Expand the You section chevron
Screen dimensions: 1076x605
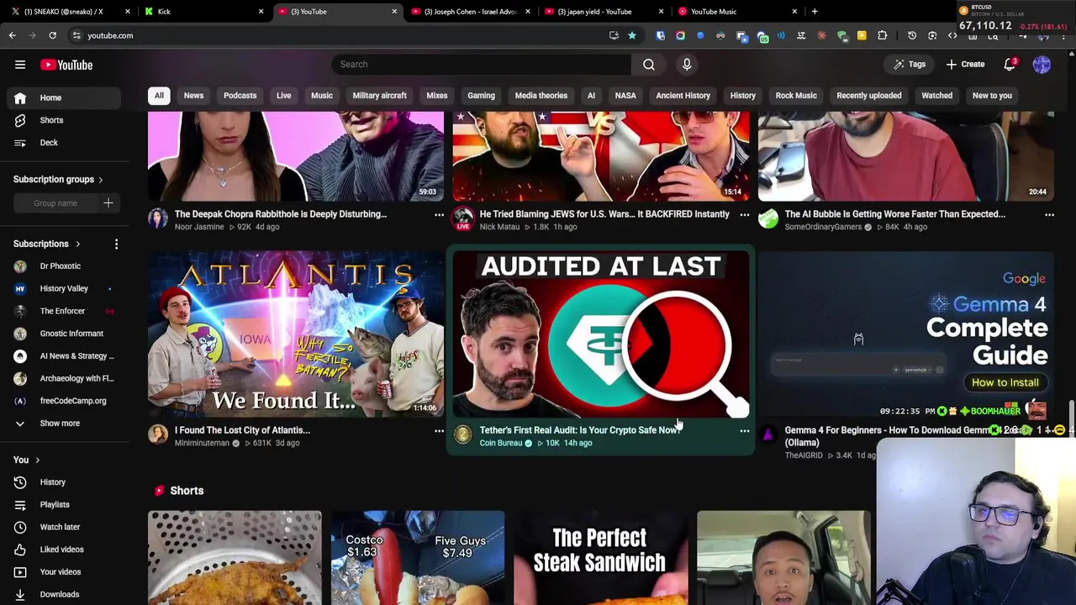point(37,460)
